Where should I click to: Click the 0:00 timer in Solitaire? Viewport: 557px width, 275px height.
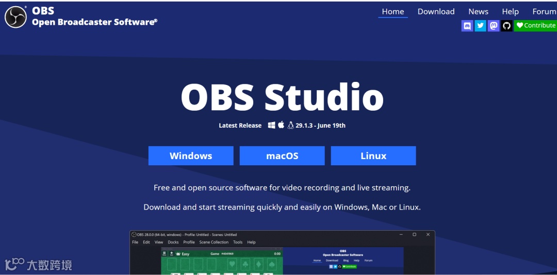tap(277, 254)
